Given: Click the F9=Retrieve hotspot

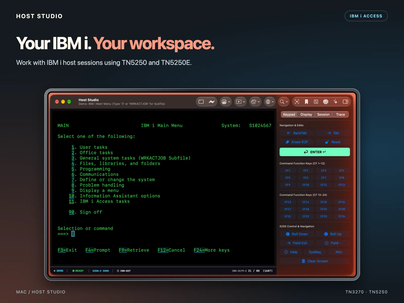Looking at the screenshot, I should point(134,250).
